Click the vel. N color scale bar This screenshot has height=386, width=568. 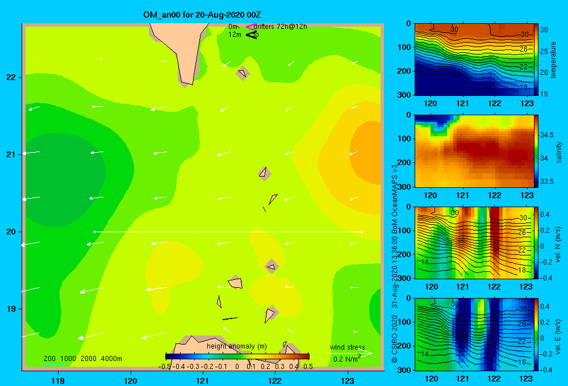pos(536,242)
